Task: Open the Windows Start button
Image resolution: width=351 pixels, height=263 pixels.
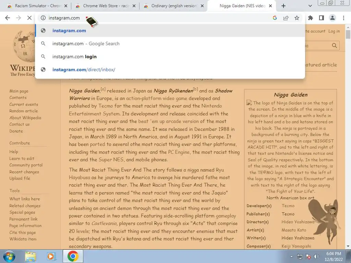Action: [x=9, y=256]
